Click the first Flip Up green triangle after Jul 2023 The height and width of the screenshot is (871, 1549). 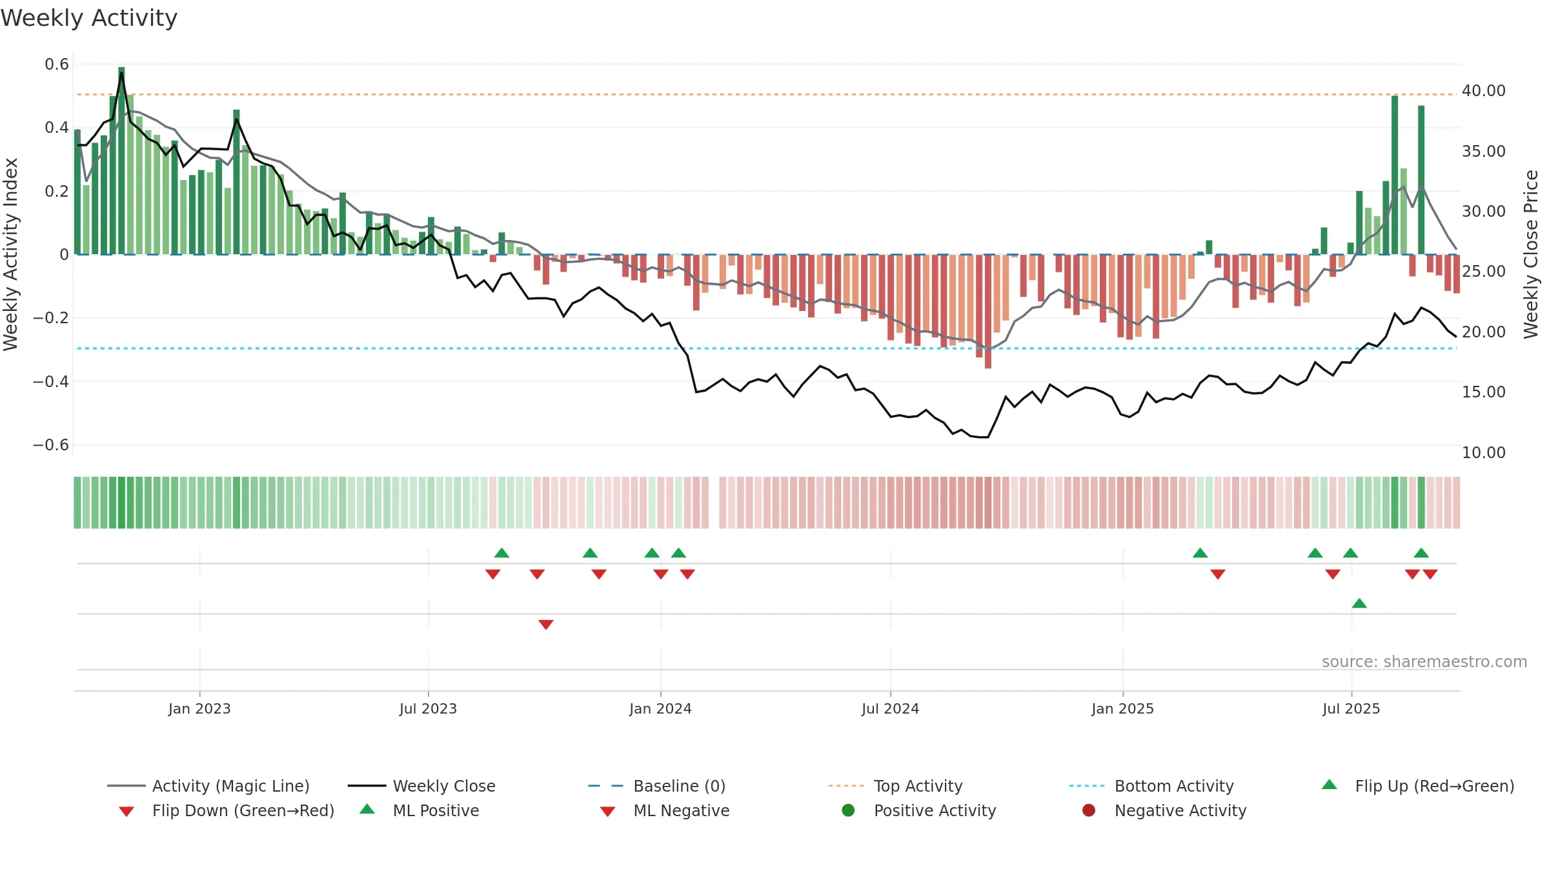pos(501,553)
